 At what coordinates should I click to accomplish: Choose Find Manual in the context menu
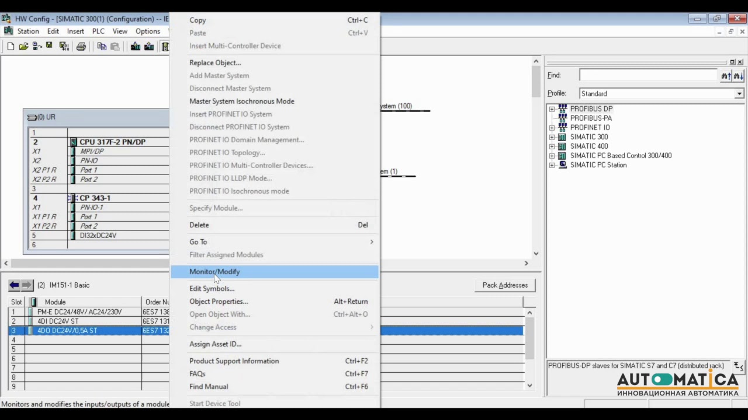[x=275, y=387]
